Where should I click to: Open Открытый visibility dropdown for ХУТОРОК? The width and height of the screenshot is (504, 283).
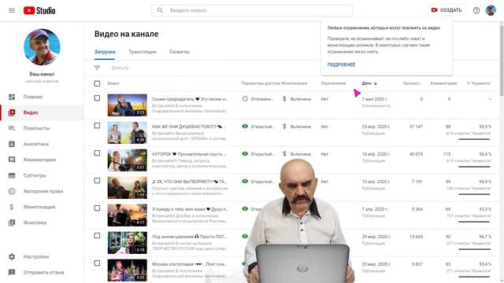pyautogui.click(x=262, y=154)
